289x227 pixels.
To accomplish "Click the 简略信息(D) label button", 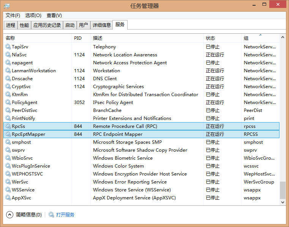I will click(x=29, y=215).
